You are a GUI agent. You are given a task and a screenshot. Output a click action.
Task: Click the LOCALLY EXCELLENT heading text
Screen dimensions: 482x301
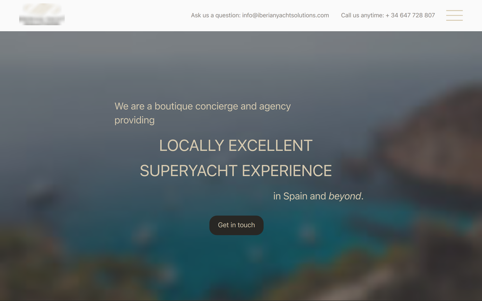[236, 145]
